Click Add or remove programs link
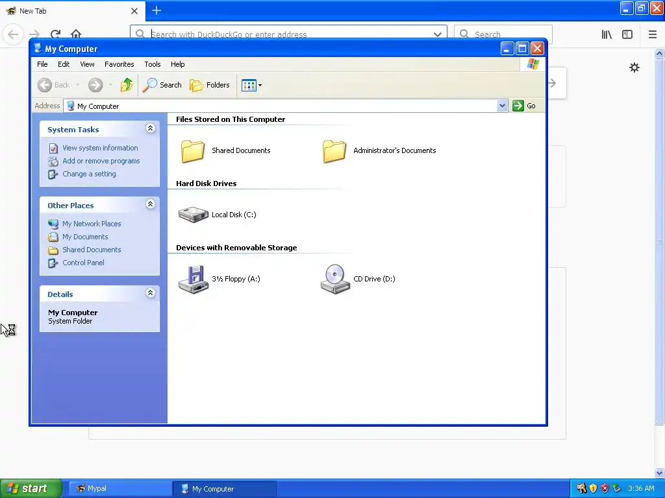 click(101, 161)
